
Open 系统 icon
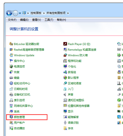[x=11, y=112]
